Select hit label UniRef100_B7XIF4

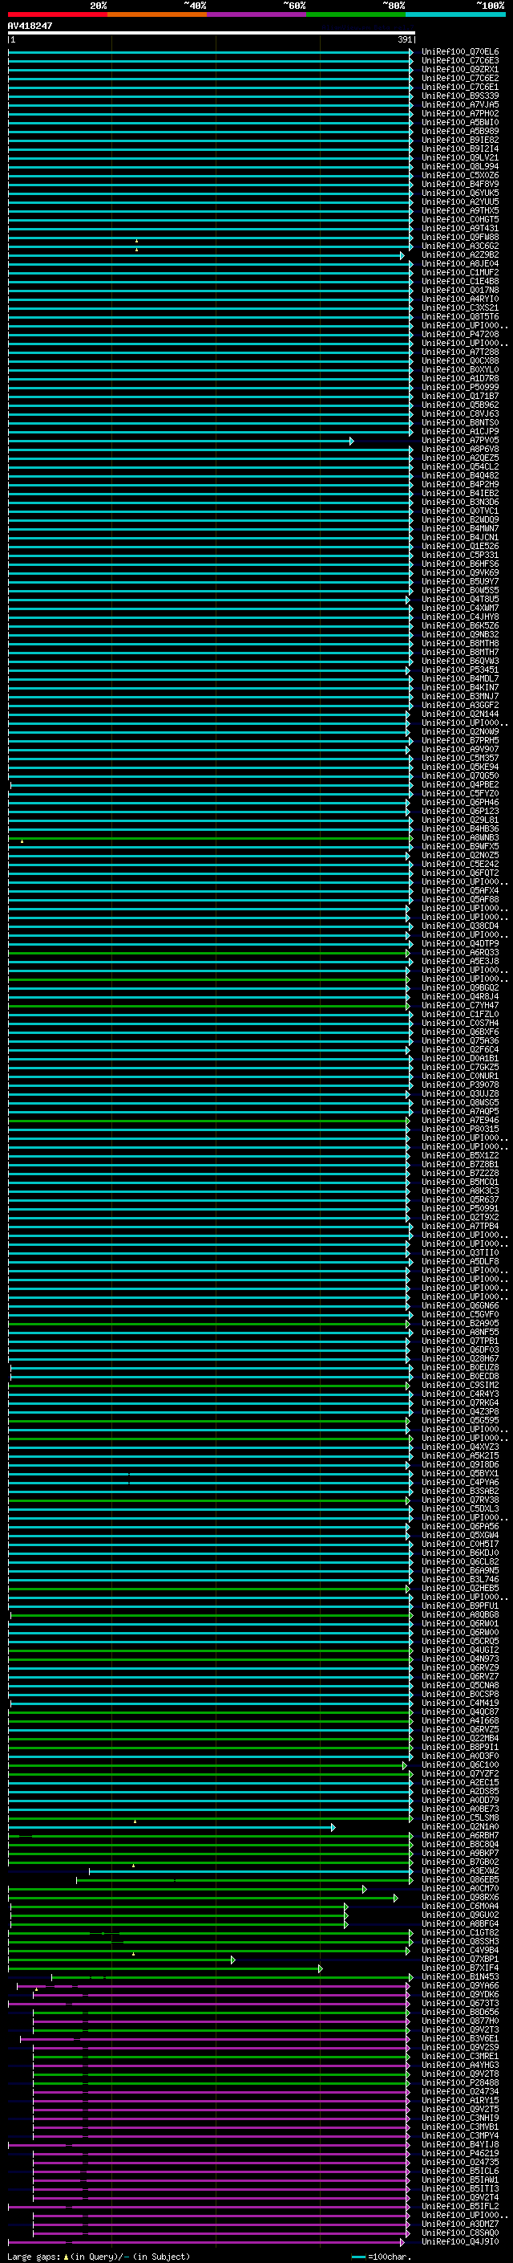tap(460, 1968)
